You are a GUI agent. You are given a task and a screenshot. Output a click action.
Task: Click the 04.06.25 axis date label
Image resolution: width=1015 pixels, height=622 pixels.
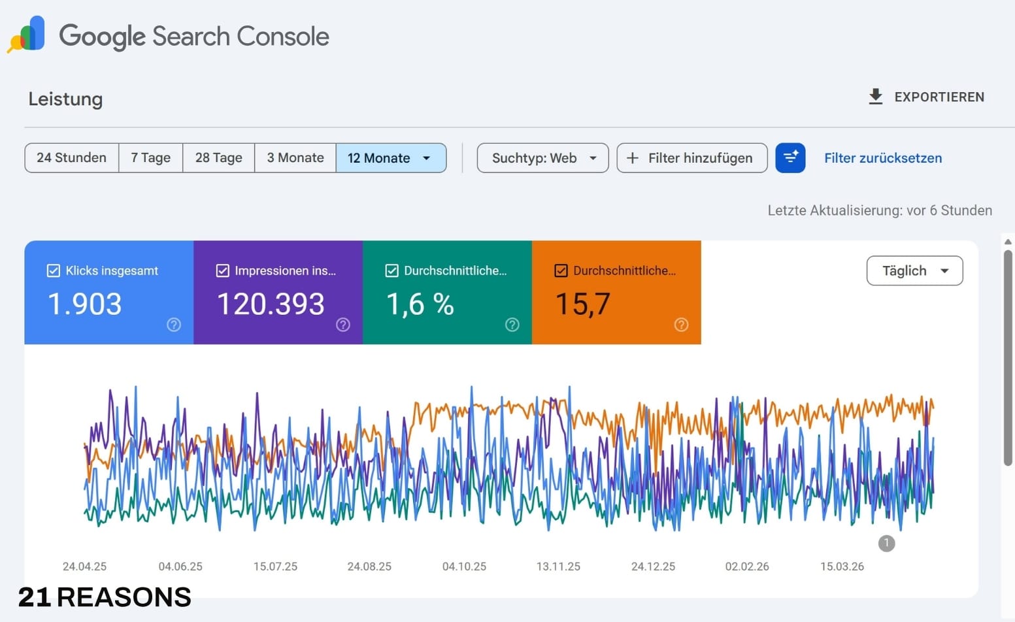(180, 566)
